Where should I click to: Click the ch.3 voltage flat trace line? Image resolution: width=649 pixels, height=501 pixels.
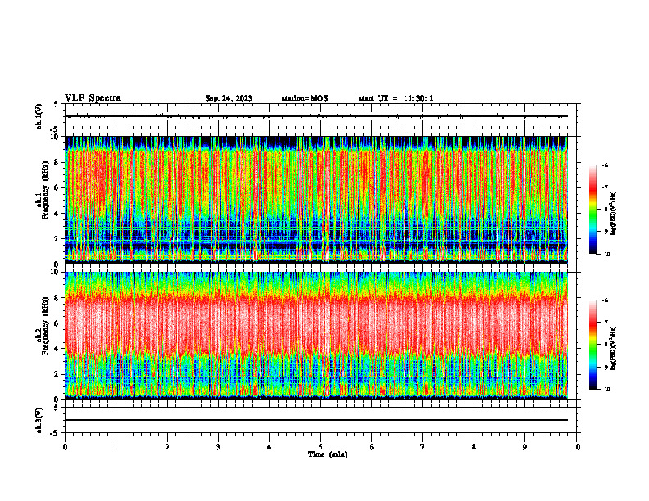pyautogui.click(x=316, y=420)
